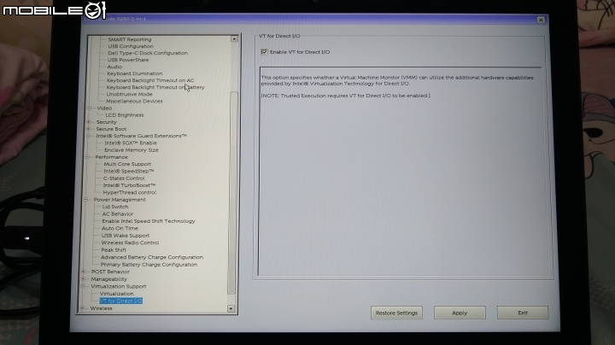Image resolution: width=615 pixels, height=345 pixels.
Task: Select highlighted VT for Direct I/O item
Action: (x=120, y=301)
